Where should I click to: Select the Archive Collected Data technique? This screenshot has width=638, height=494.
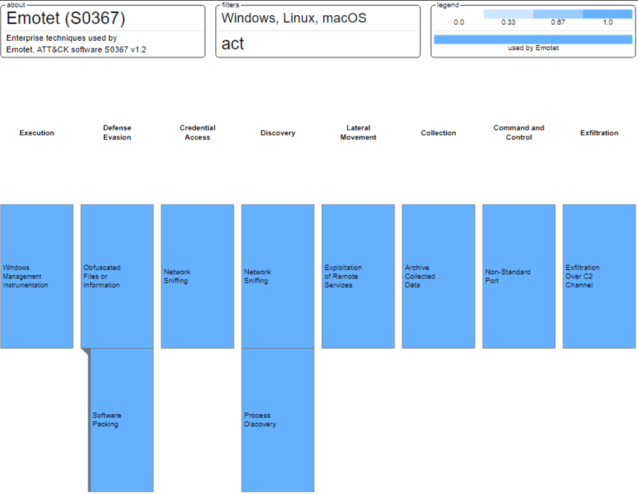click(x=438, y=276)
